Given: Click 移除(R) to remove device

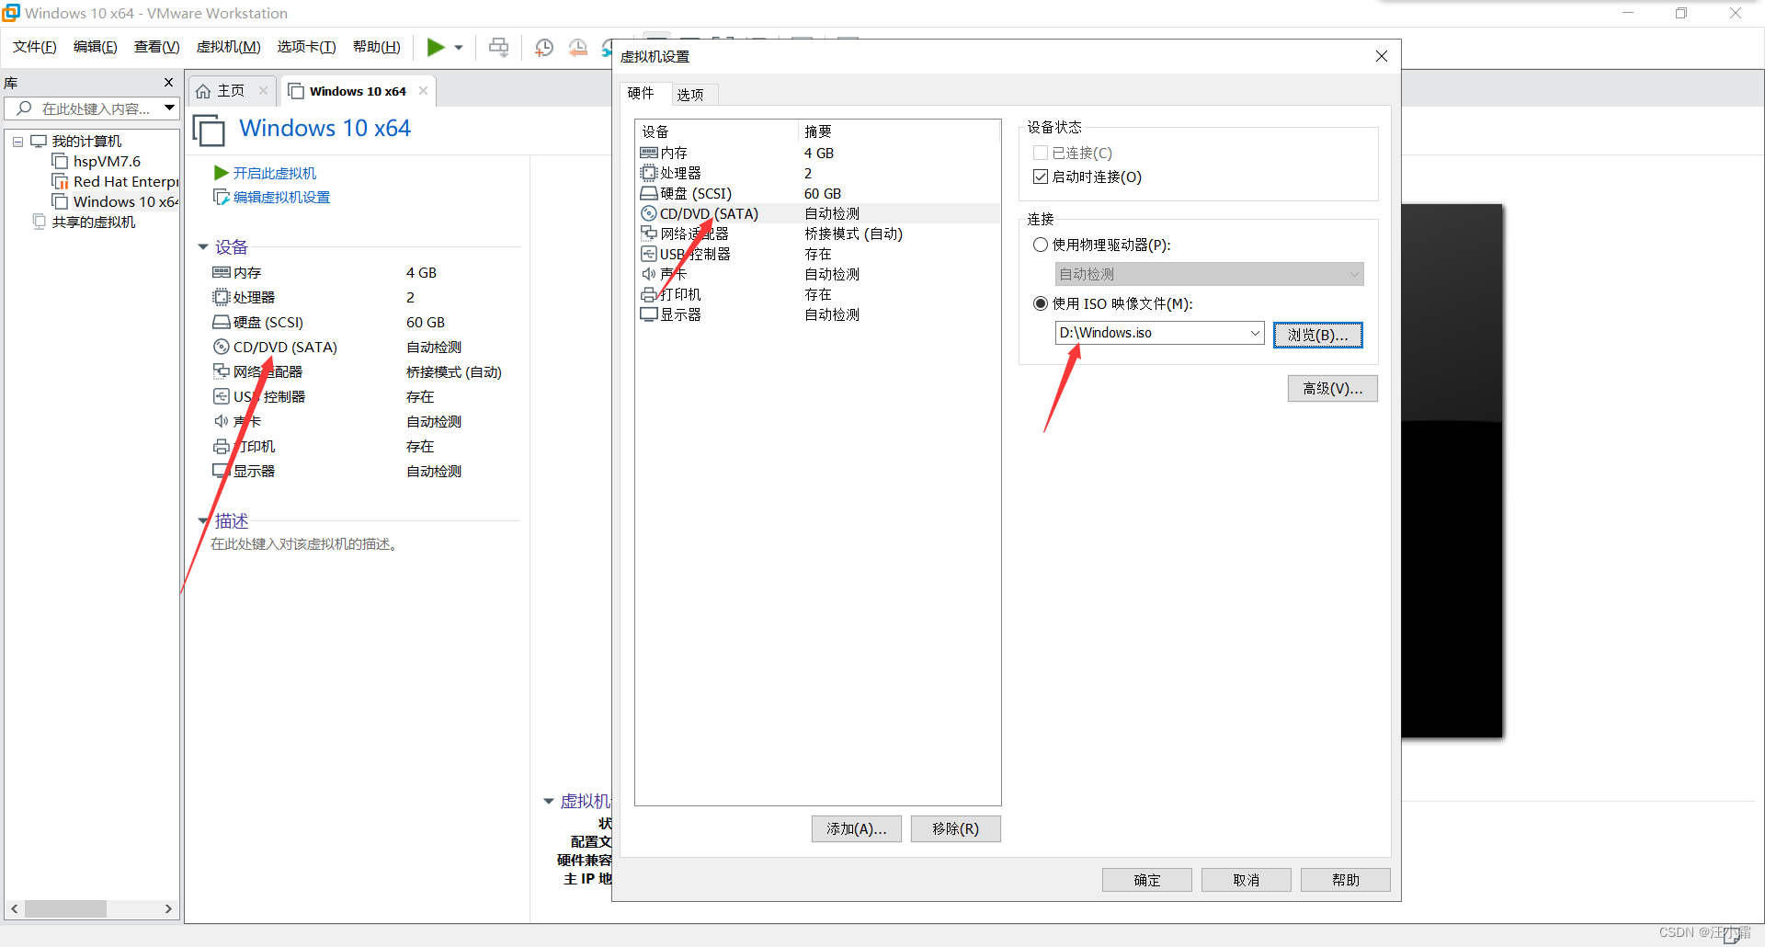Looking at the screenshot, I should [x=956, y=828].
